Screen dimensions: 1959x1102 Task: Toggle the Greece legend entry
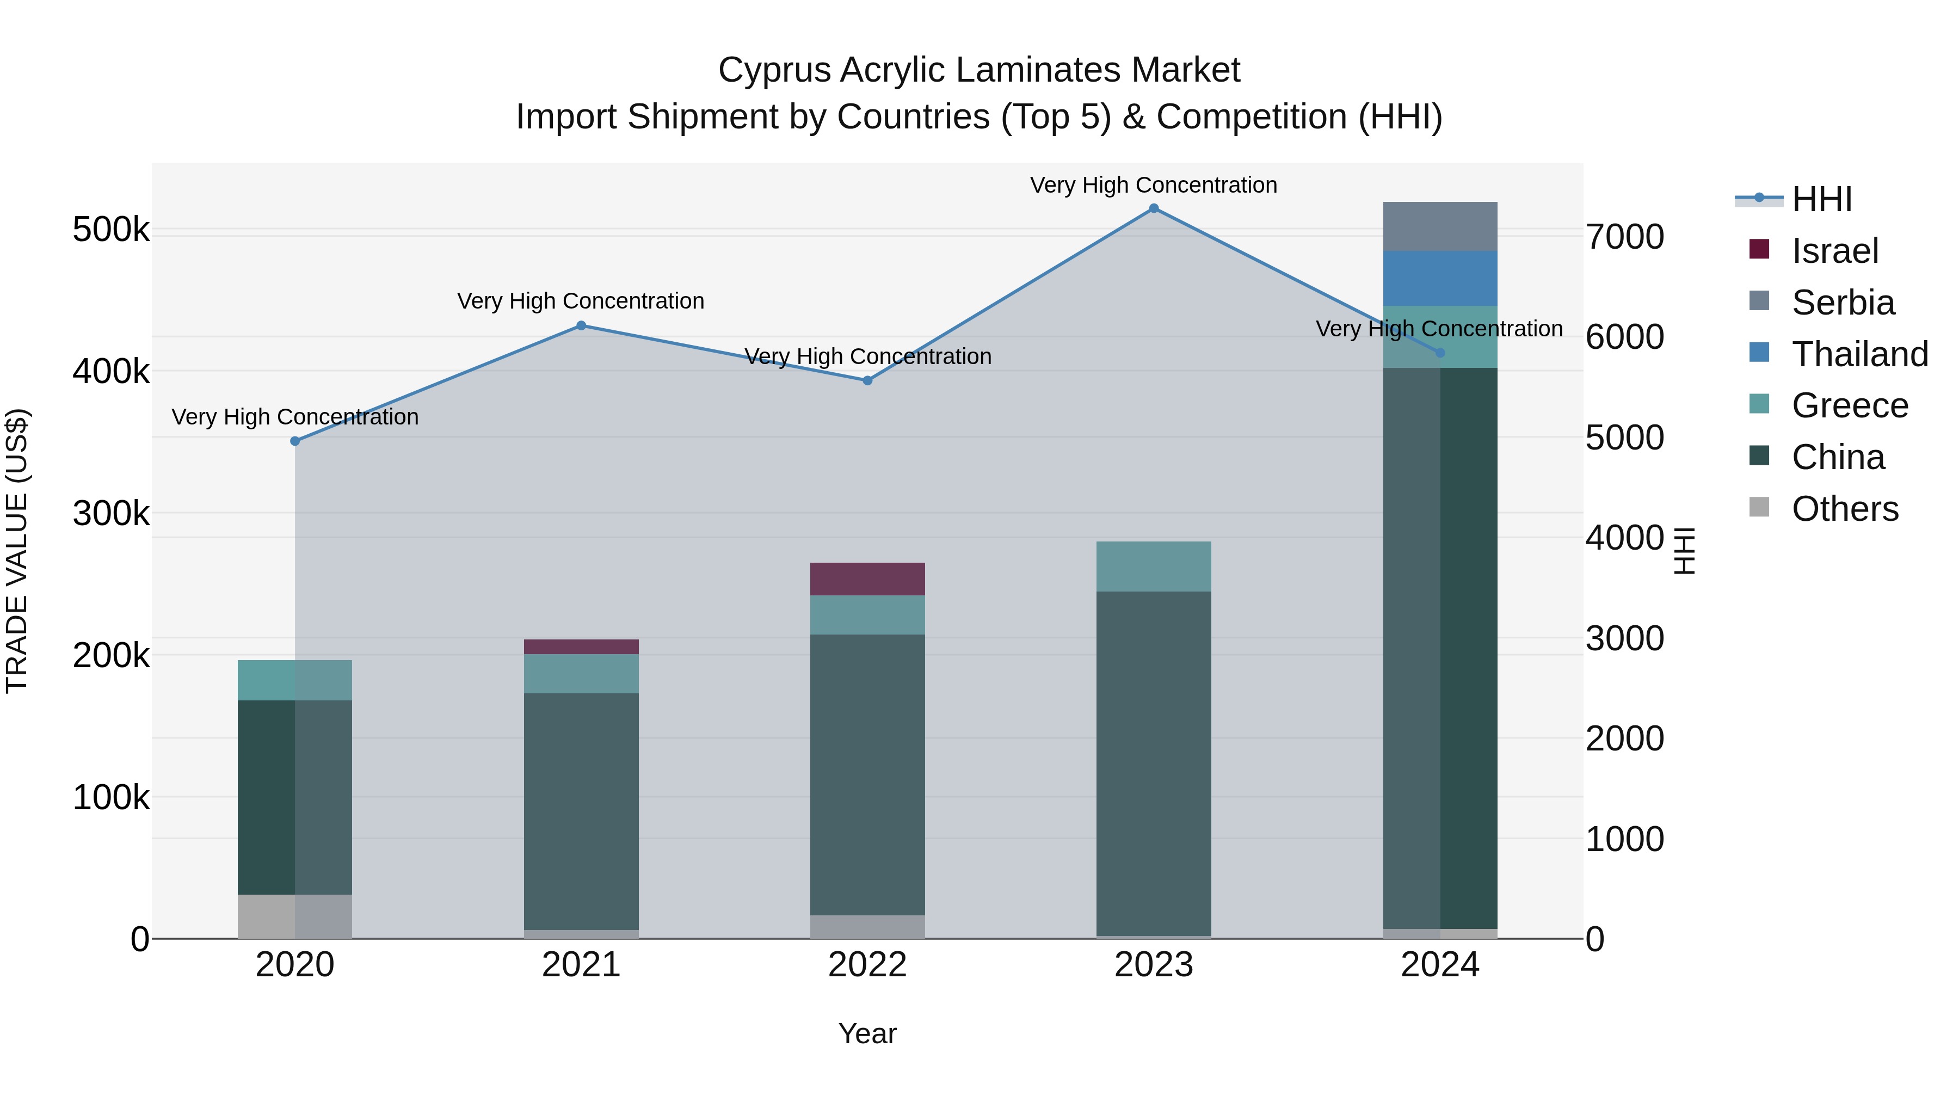tap(1829, 405)
